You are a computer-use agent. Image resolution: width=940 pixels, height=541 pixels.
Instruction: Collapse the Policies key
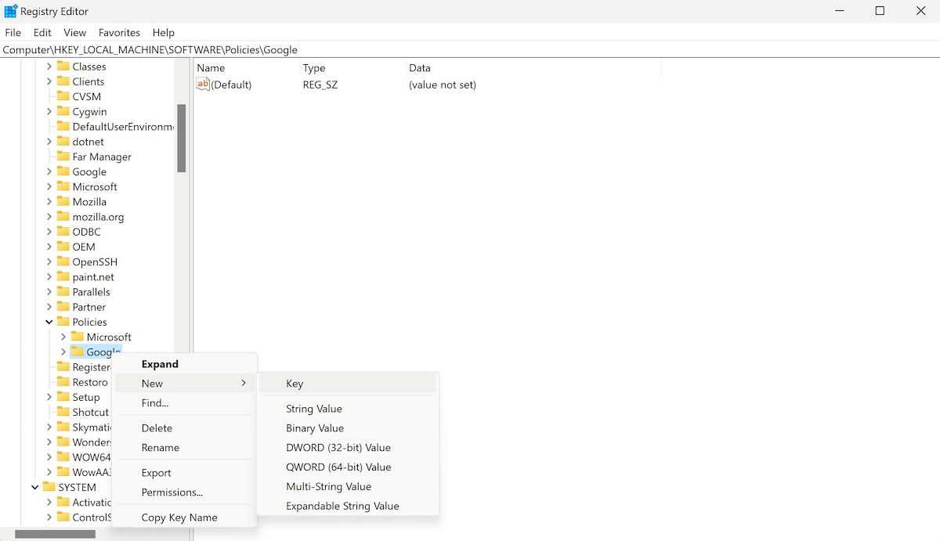tap(49, 322)
